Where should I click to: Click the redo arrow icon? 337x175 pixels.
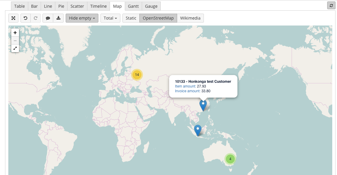pyautogui.click(x=35, y=18)
